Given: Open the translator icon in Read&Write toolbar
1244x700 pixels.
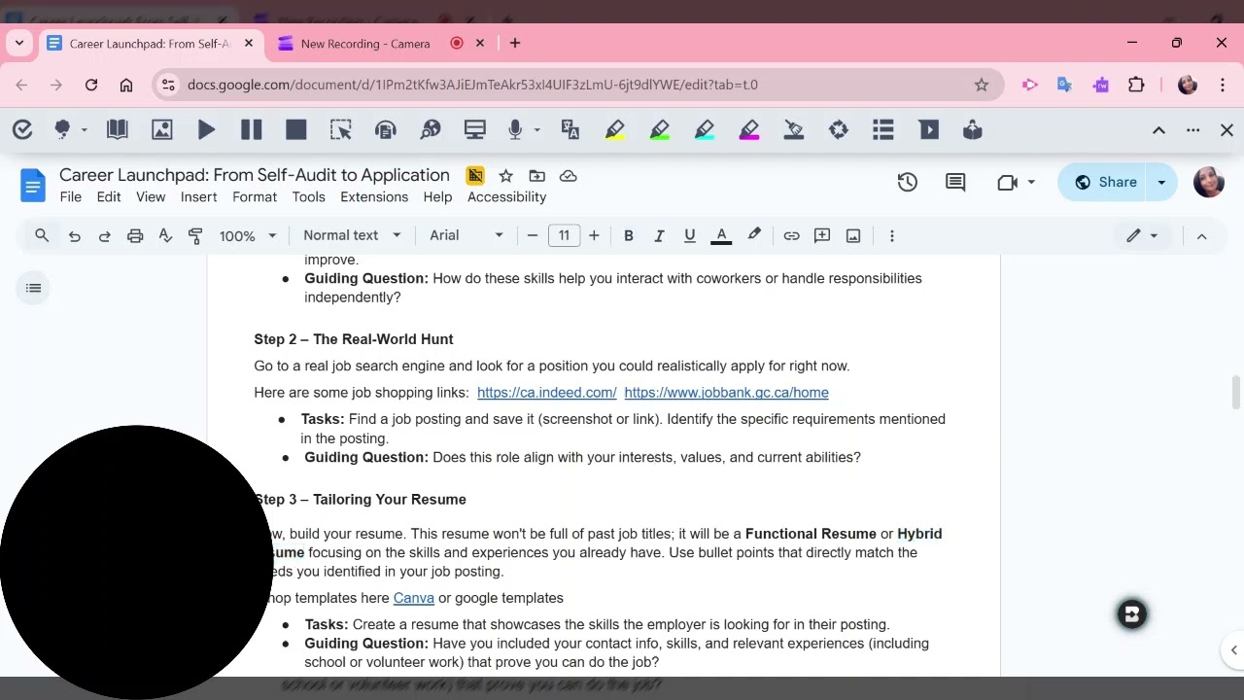Looking at the screenshot, I should click(570, 129).
